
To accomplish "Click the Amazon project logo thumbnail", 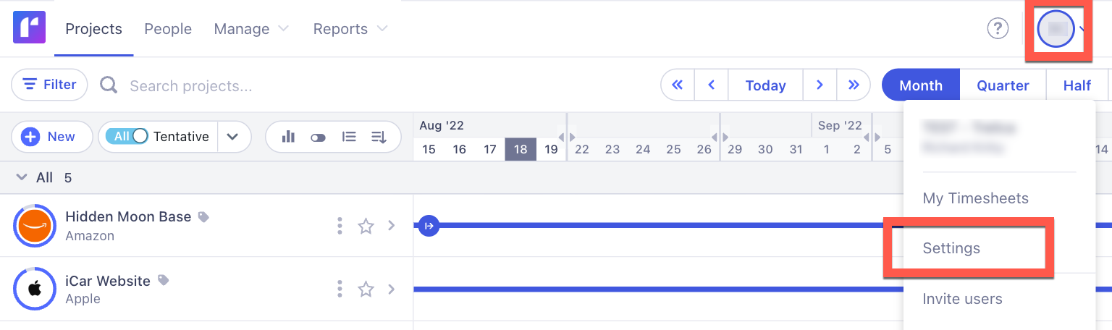I will (35, 226).
